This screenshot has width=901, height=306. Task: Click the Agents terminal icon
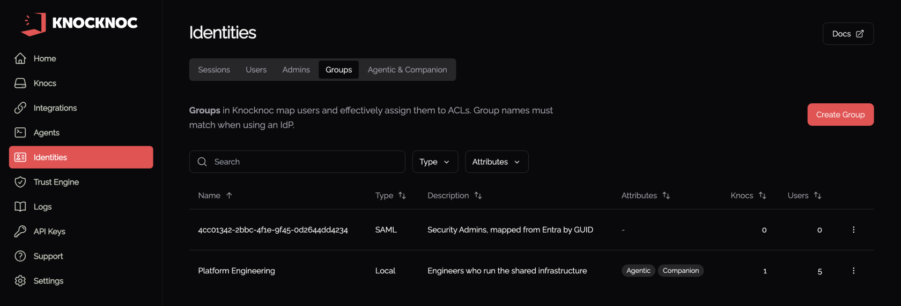click(x=20, y=132)
